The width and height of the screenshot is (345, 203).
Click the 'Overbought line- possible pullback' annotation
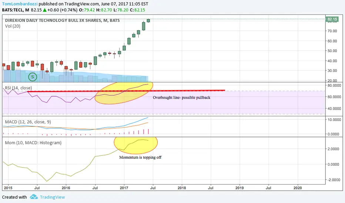tap(181, 97)
